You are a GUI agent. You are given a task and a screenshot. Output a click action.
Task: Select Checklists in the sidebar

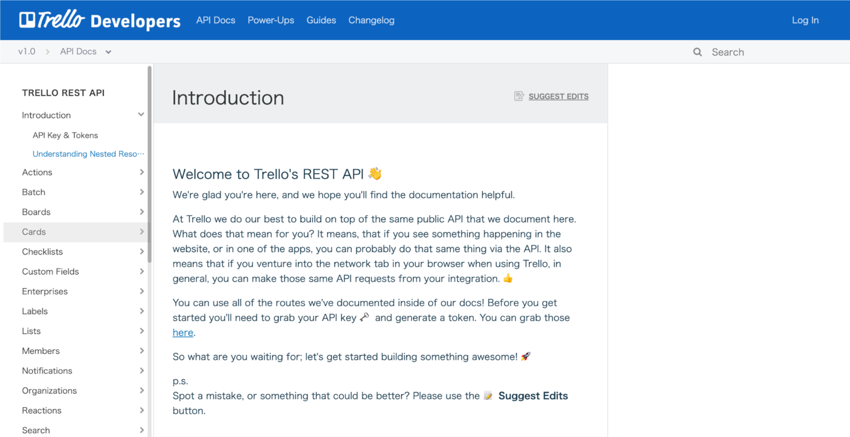coord(42,252)
